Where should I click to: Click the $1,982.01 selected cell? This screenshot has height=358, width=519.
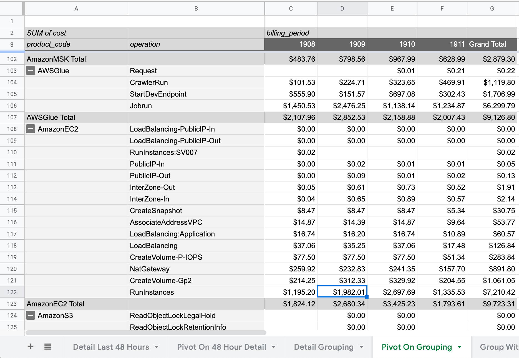pyautogui.click(x=342, y=292)
